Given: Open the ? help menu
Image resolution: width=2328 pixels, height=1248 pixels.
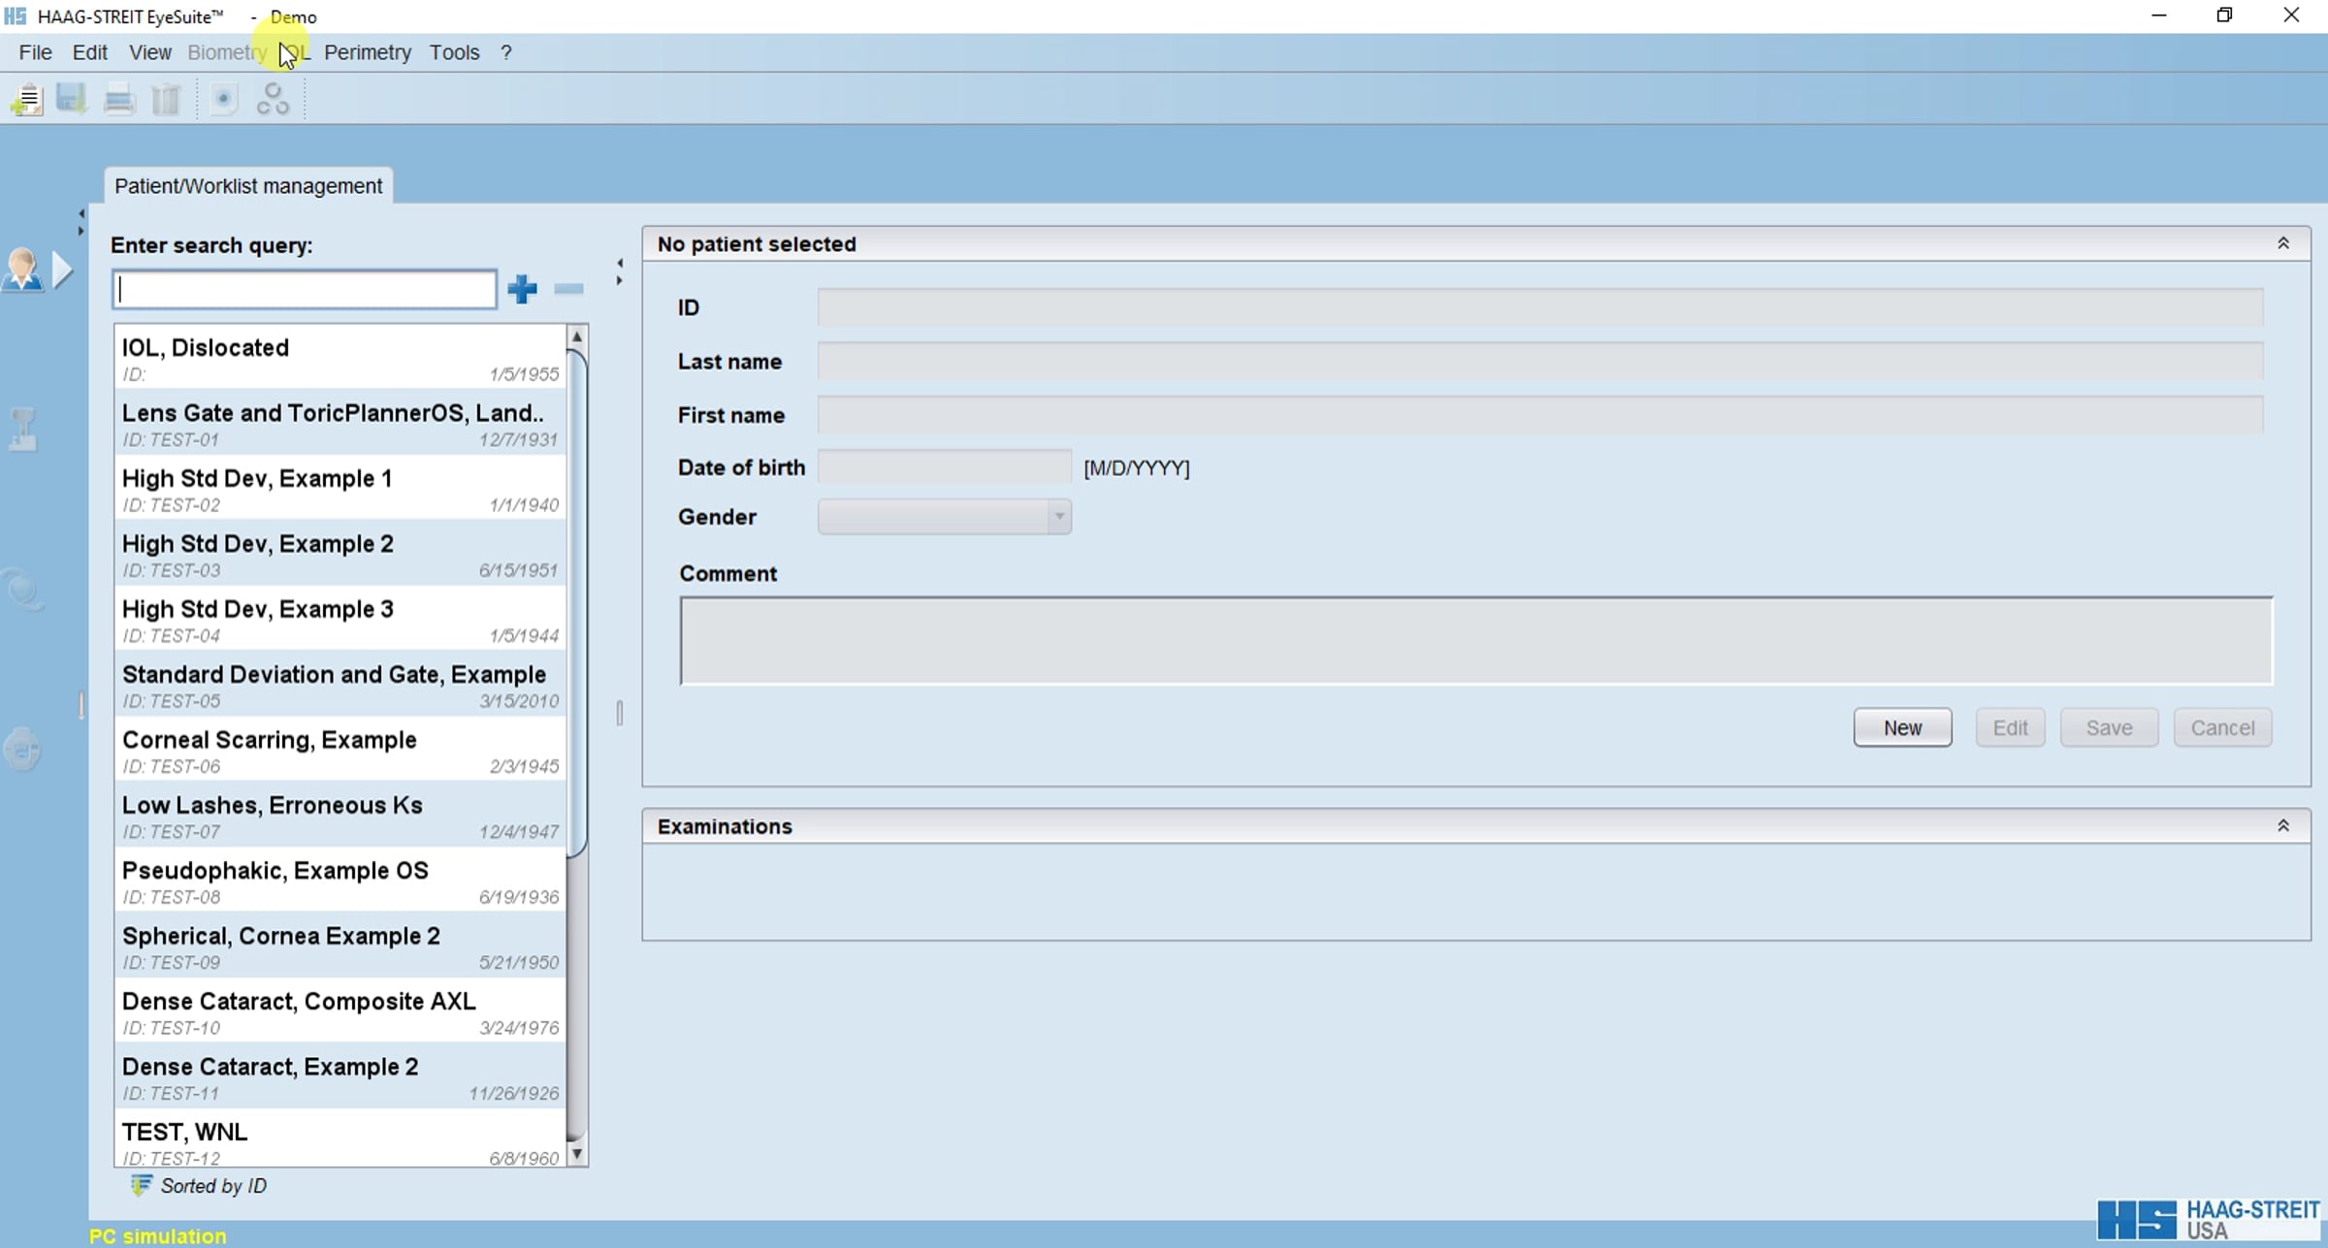Looking at the screenshot, I should coord(506,52).
